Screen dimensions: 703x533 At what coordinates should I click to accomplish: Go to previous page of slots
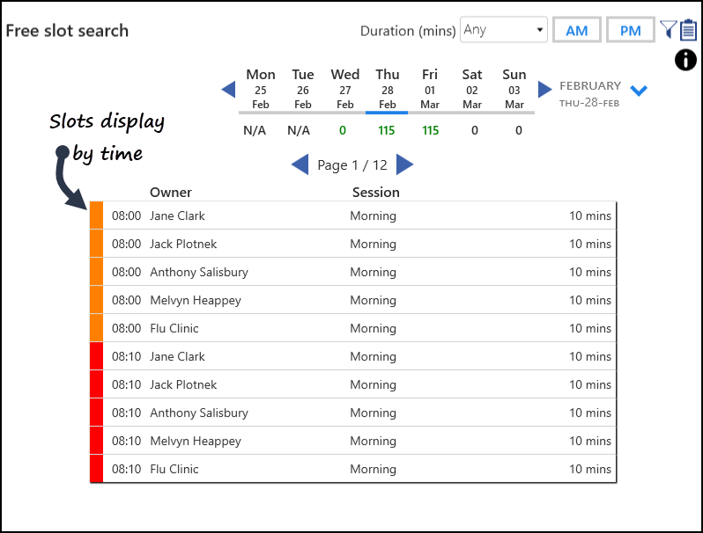pyautogui.click(x=300, y=164)
